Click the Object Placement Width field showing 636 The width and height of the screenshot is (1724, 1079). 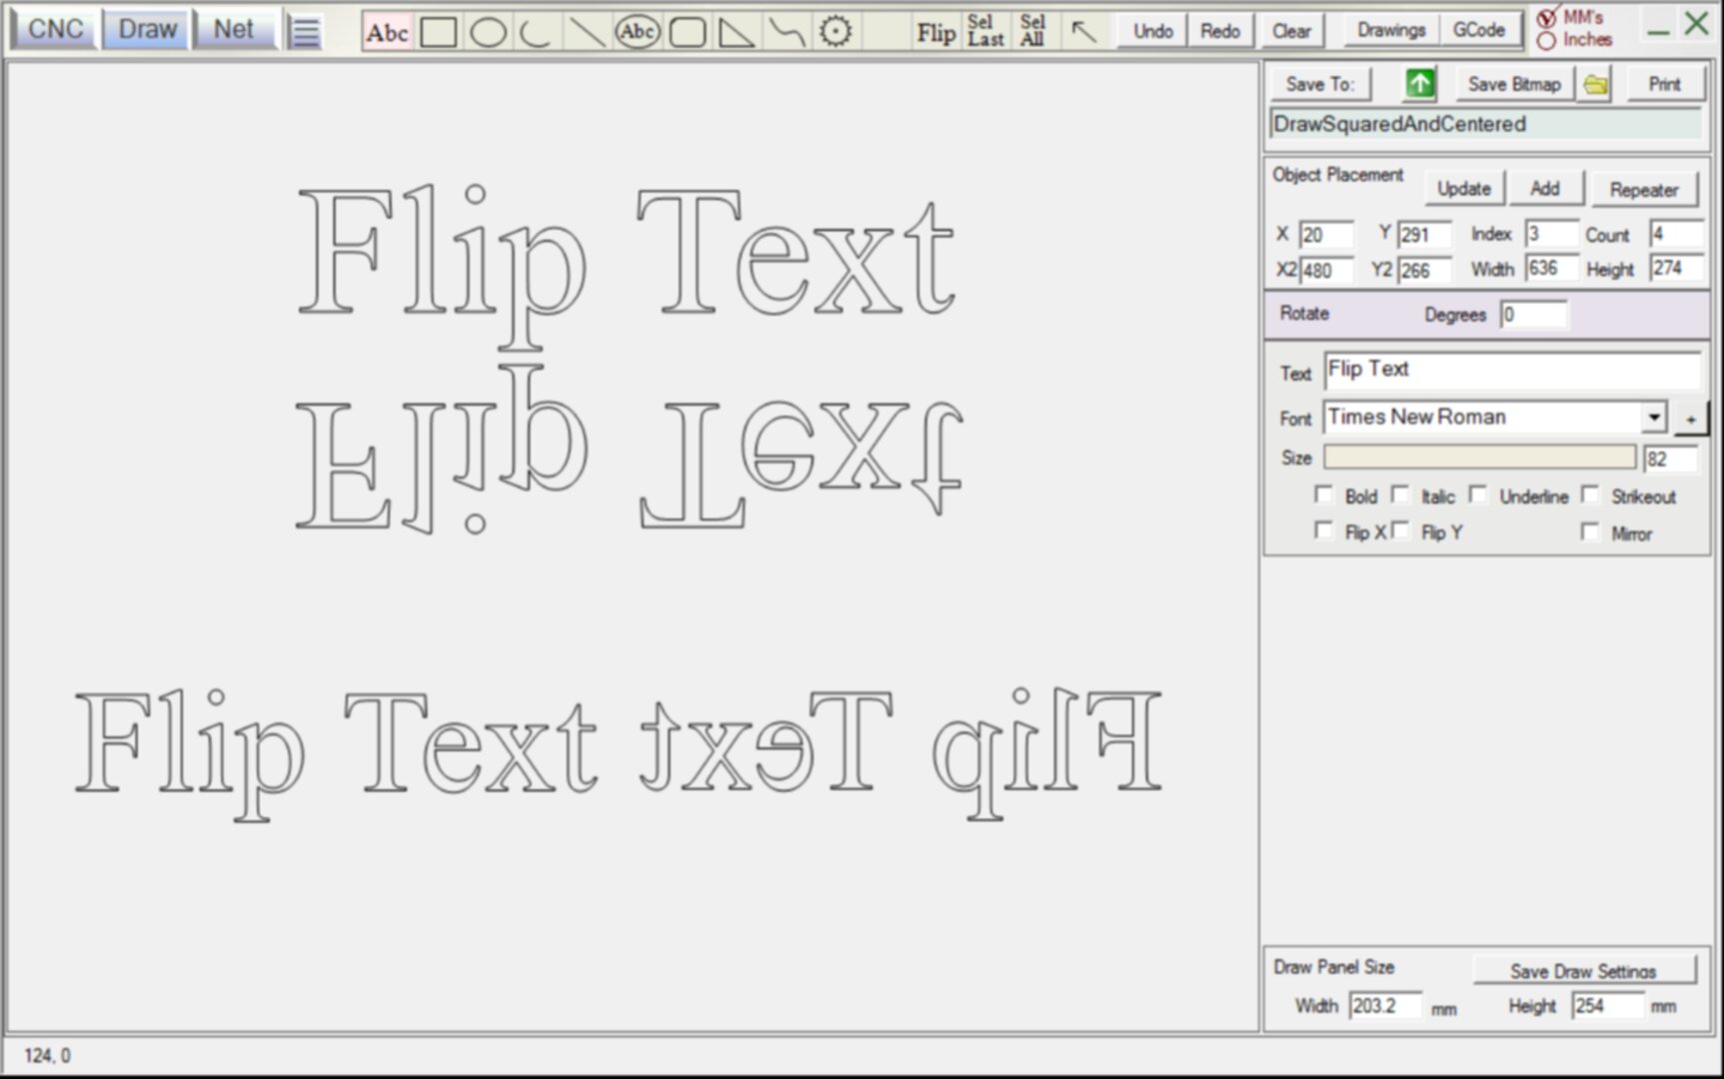tap(1551, 268)
